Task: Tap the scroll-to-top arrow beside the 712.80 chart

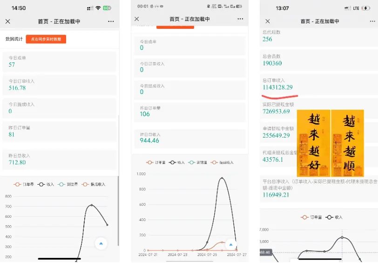Action: [101, 243]
